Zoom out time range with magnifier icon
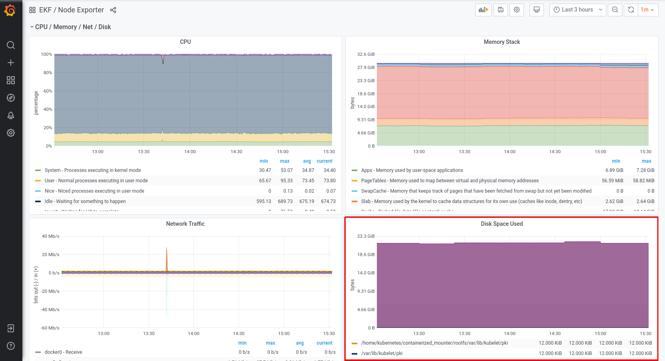The image size is (665, 361). pyautogui.click(x=615, y=10)
